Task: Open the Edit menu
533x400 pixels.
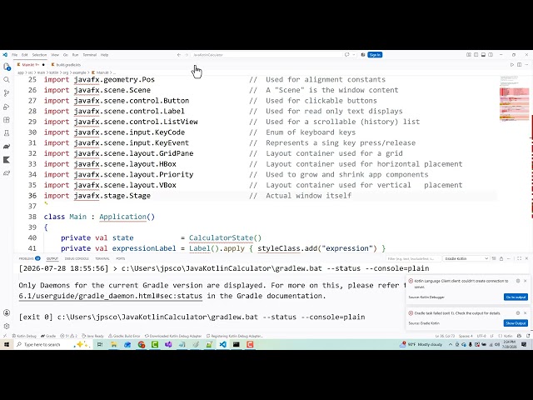Action: [x=25, y=55]
